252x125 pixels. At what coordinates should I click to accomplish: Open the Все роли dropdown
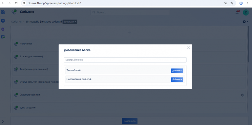point(70,22)
